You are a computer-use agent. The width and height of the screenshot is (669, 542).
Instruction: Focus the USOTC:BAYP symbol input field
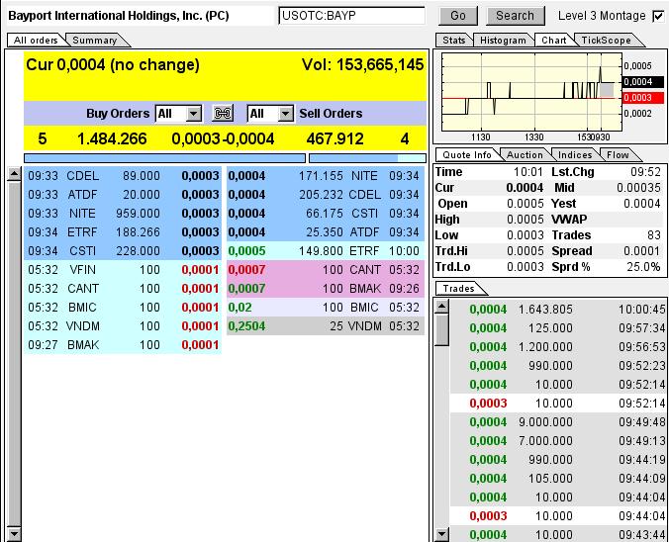(352, 16)
